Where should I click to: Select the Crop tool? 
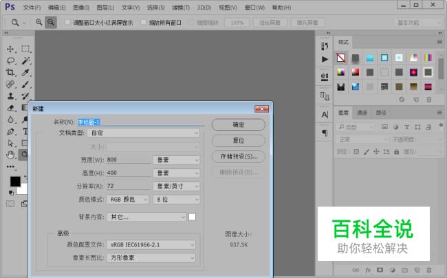coord(10,72)
